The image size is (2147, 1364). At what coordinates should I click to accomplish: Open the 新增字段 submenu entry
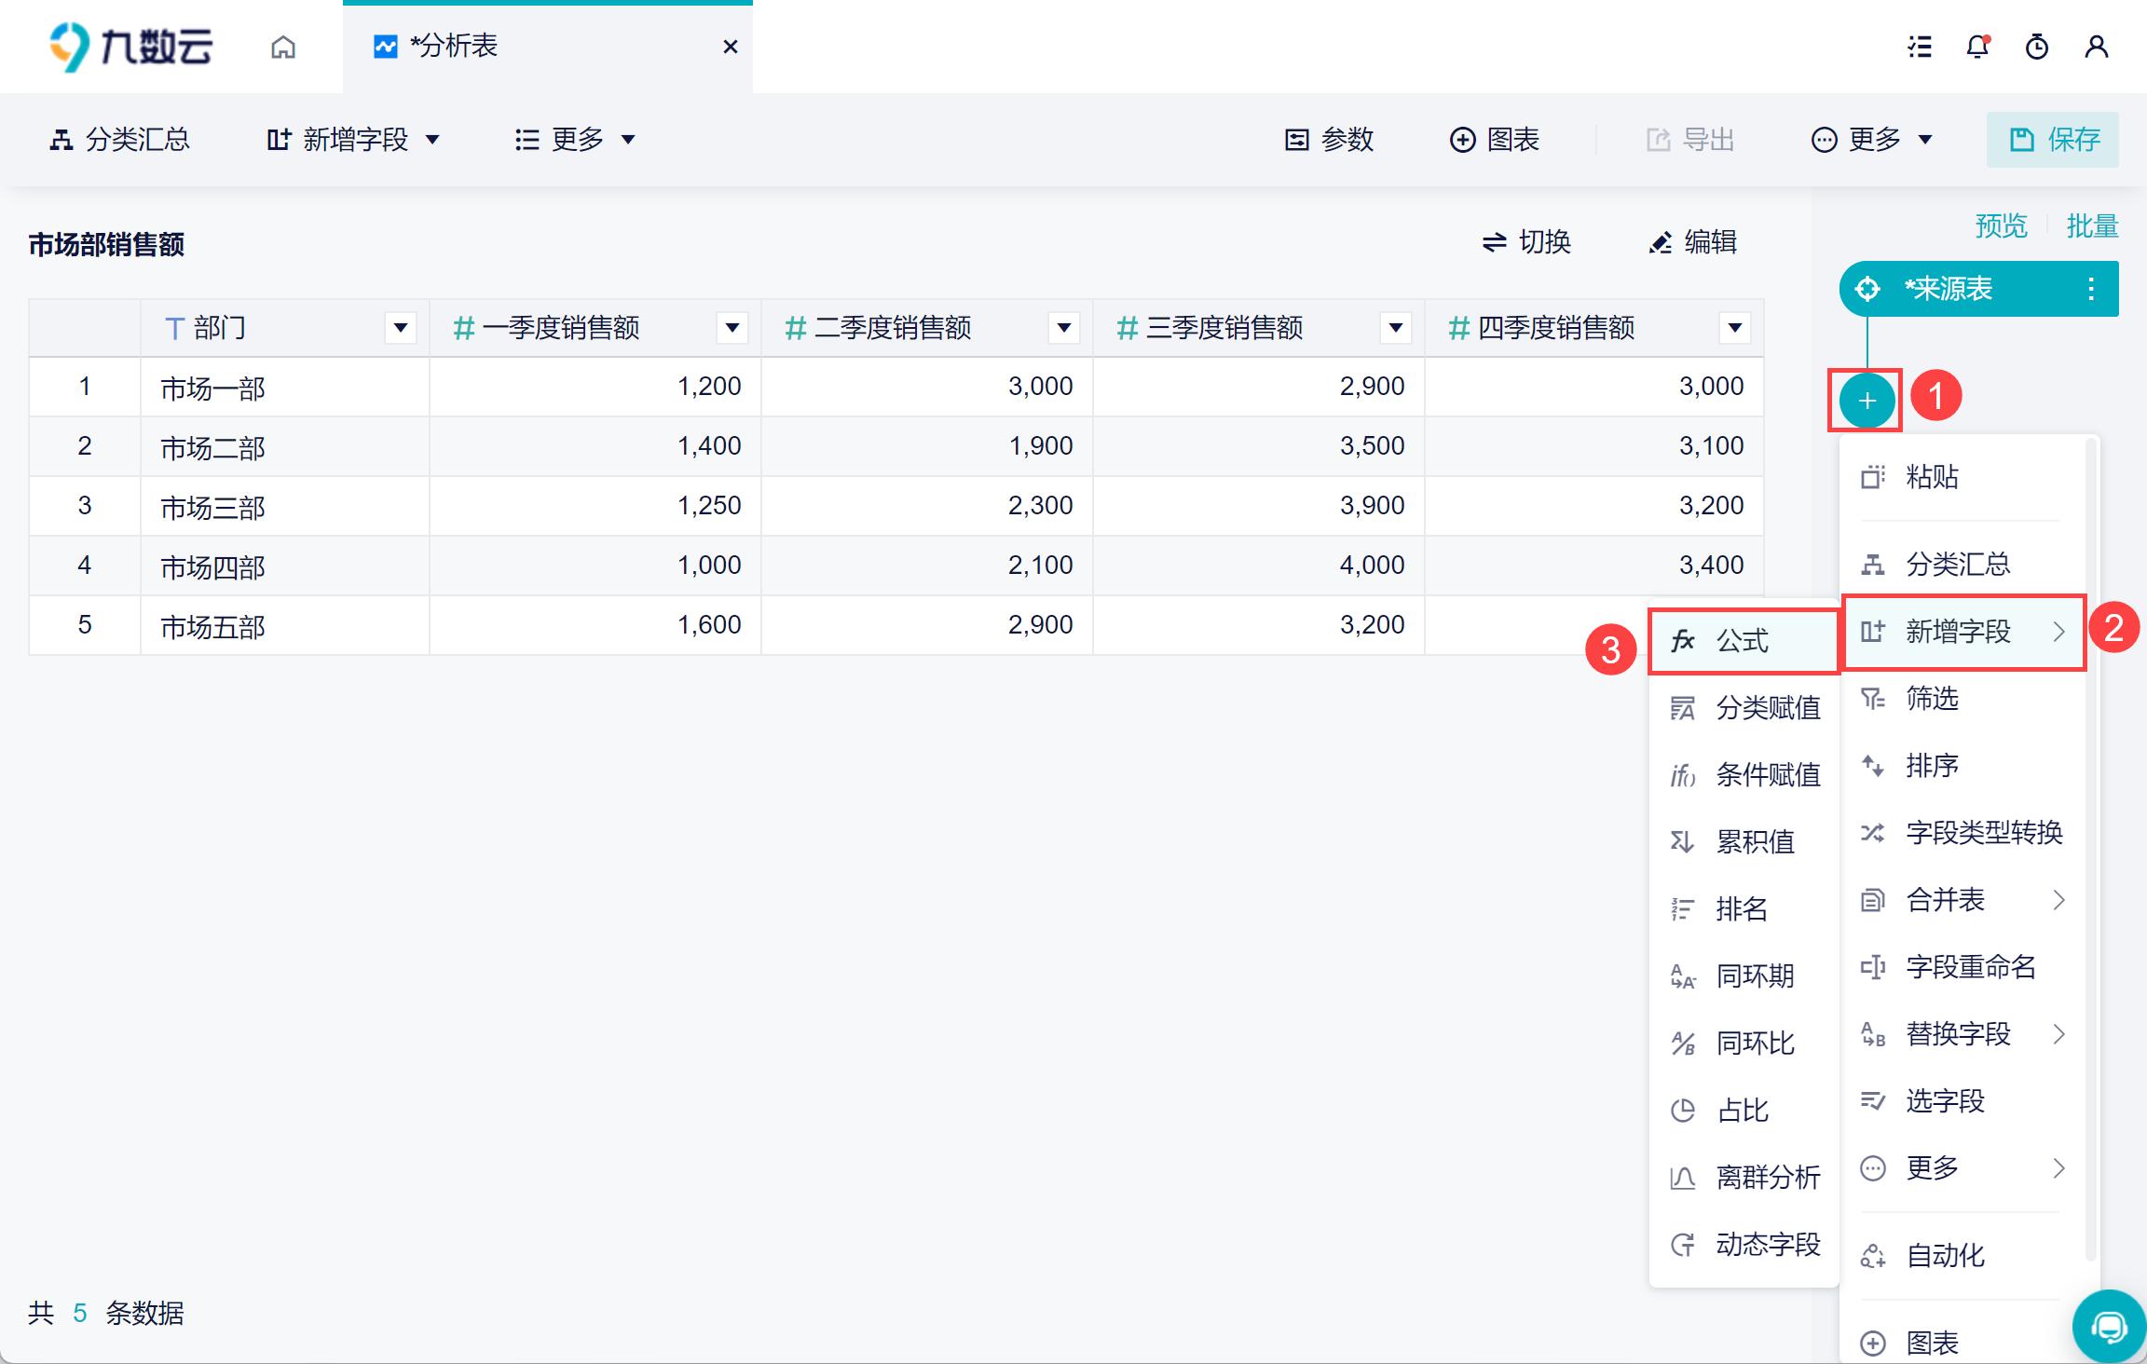tap(1962, 632)
